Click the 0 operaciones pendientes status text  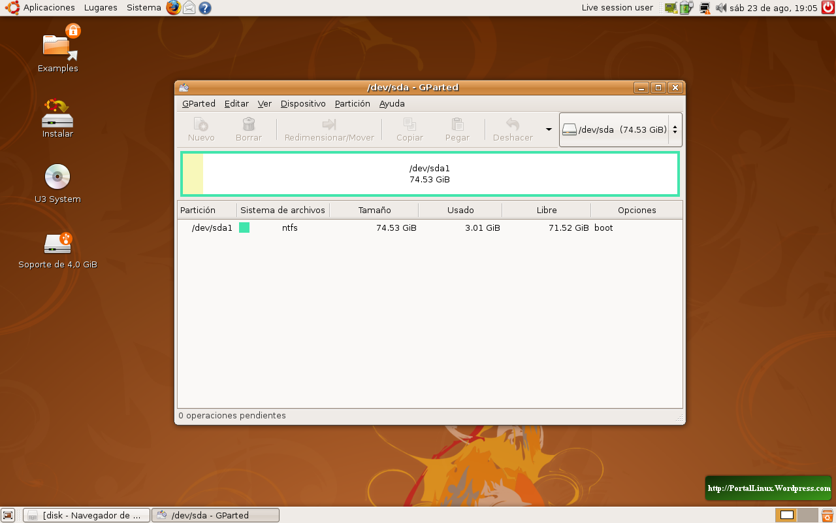coord(232,415)
